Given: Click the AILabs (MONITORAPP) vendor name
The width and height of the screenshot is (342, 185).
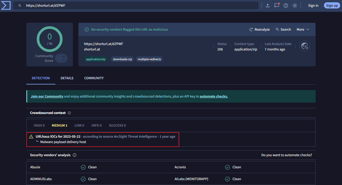Looking at the screenshot, I should [191, 179].
